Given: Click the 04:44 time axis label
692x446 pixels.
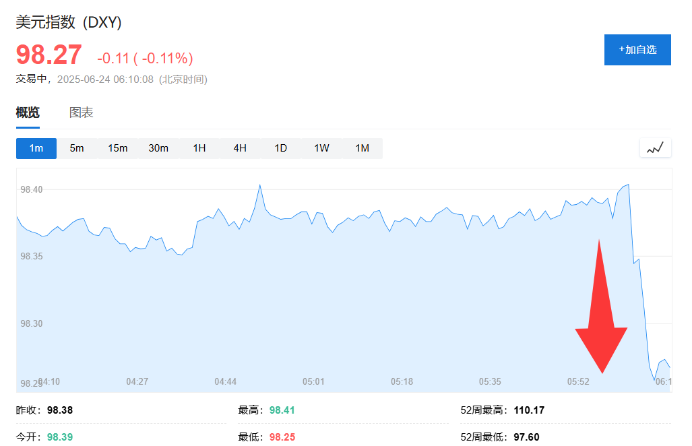Looking at the screenshot, I should (x=226, y=381).
